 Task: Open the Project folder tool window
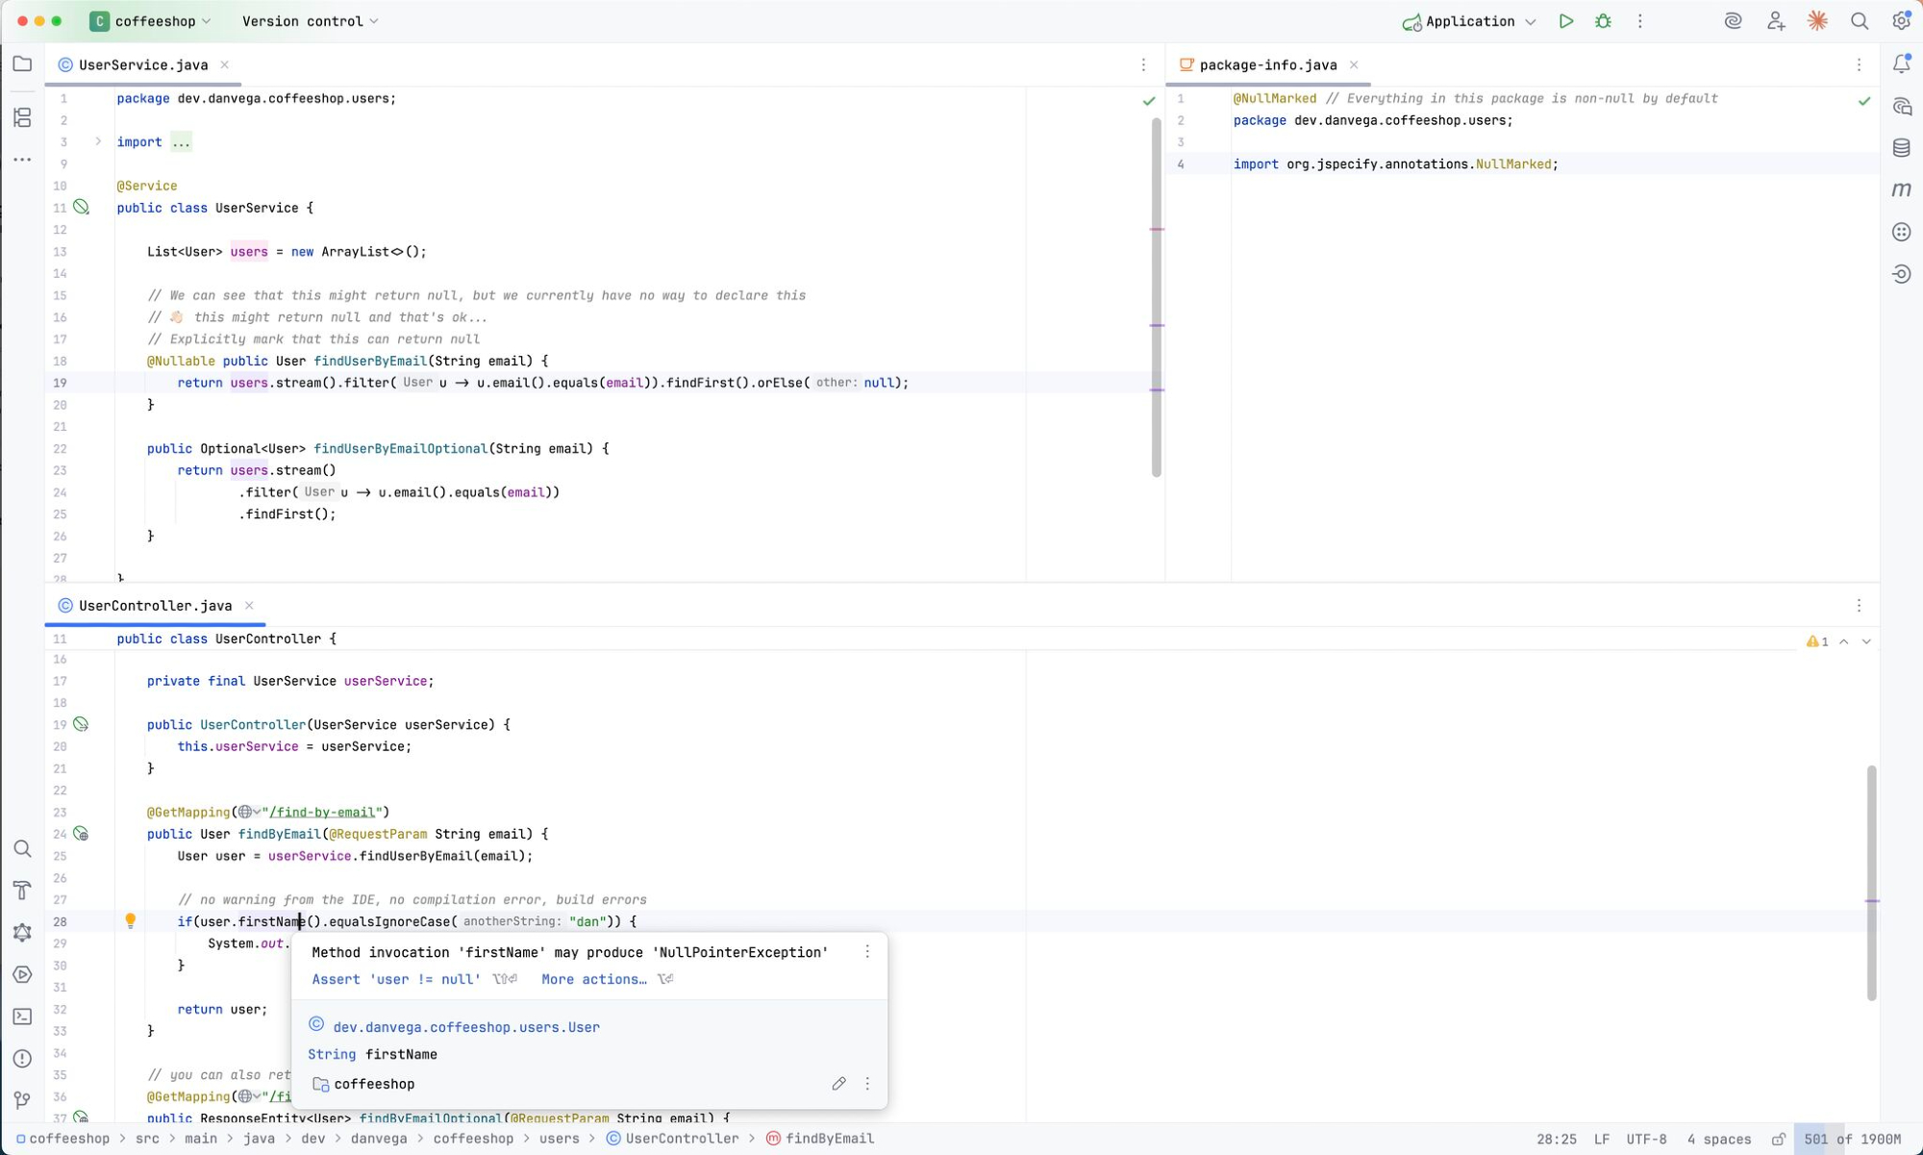pos(22,64)
